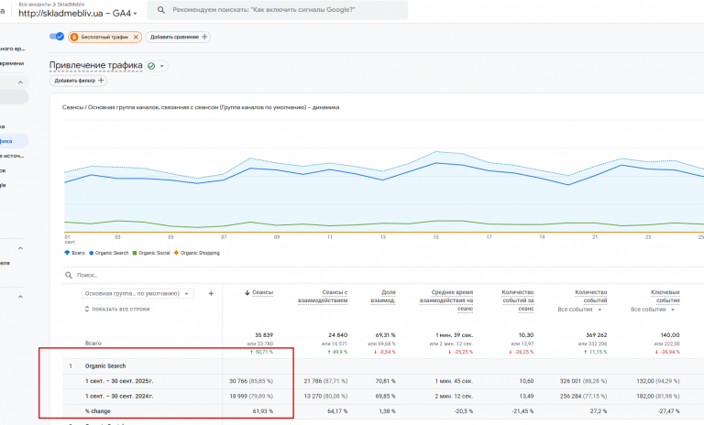Image resolution: width=704 pixels, height=425 pixels.
Task: Click total sessions value 35 839
Action: 264,335
